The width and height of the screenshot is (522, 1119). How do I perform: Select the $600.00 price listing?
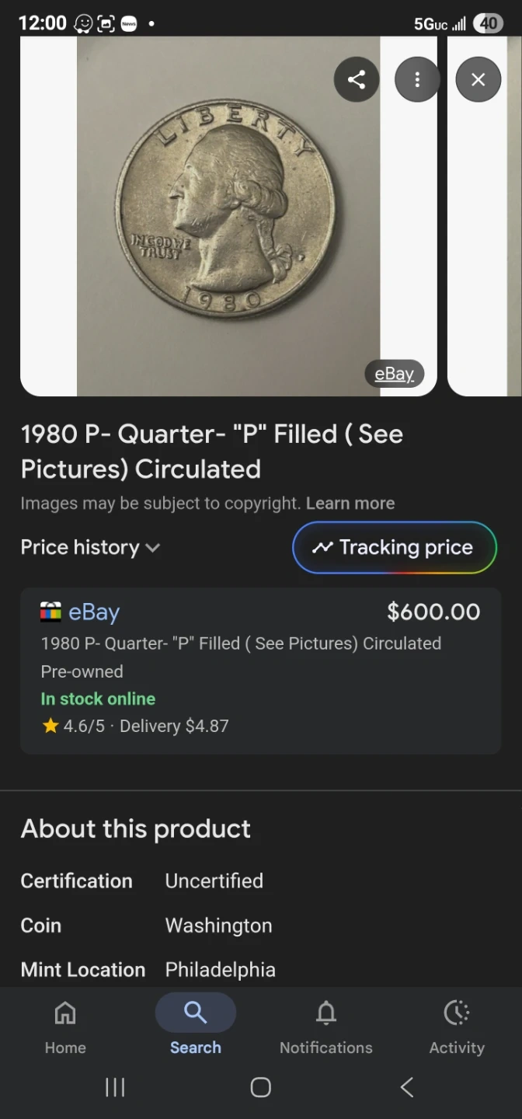click(433, 612)
